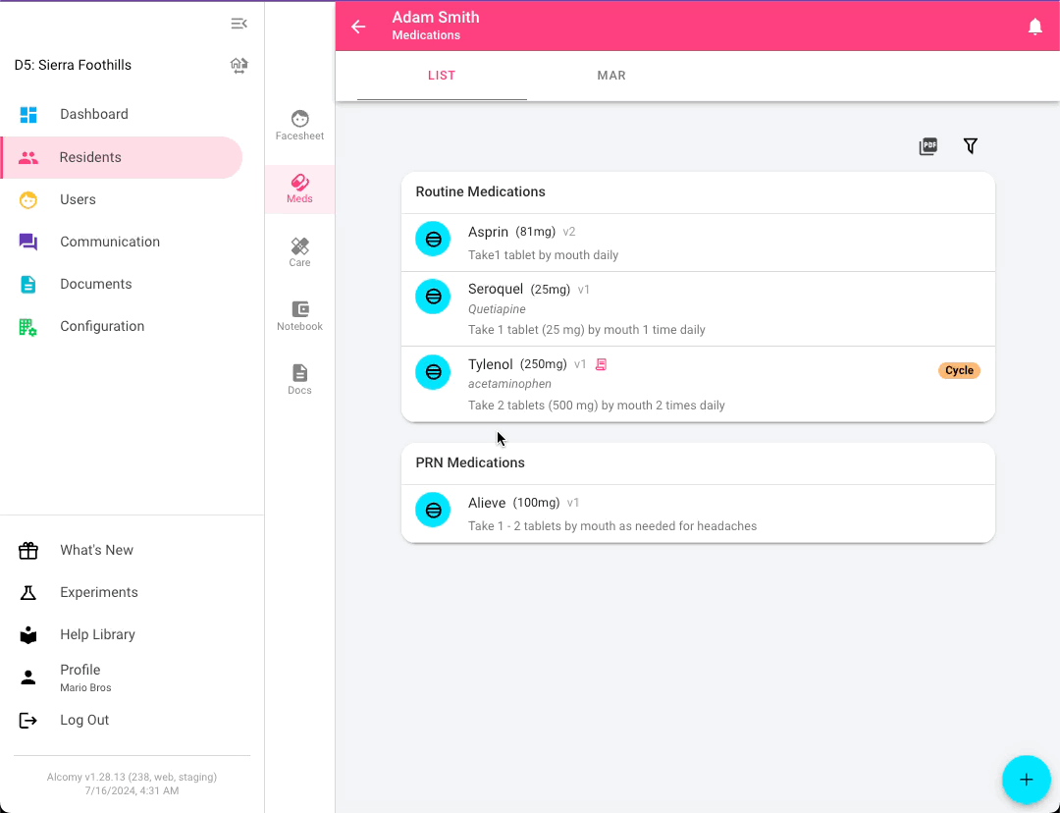Go to Users section
This screenshot has height=813, width=1060.
click(122, 199)
